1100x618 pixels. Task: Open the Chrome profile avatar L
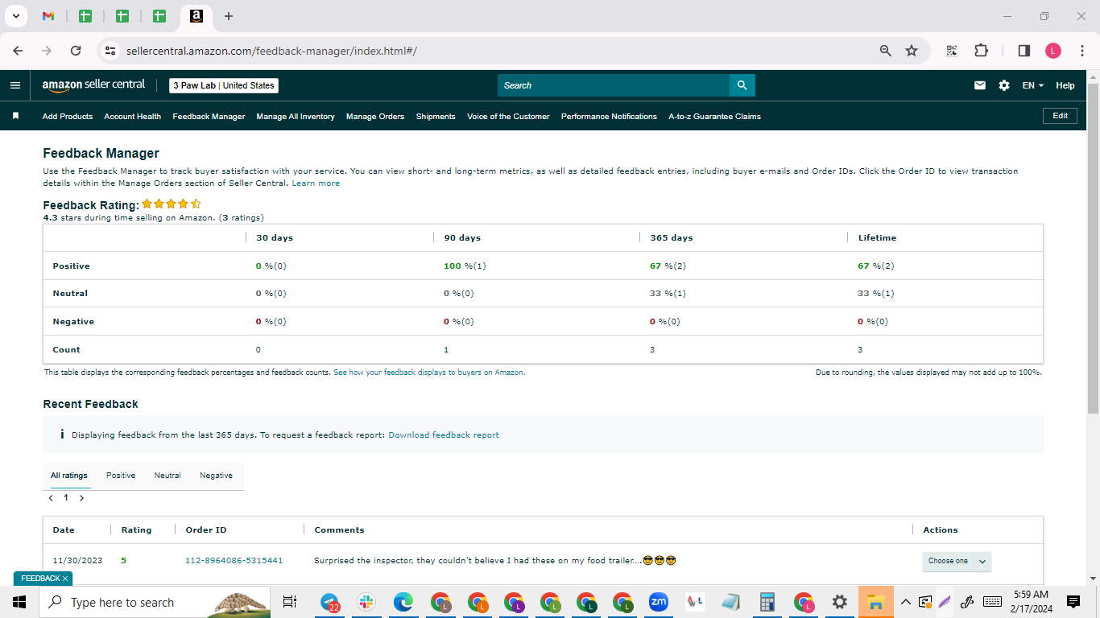[1053, 51]
